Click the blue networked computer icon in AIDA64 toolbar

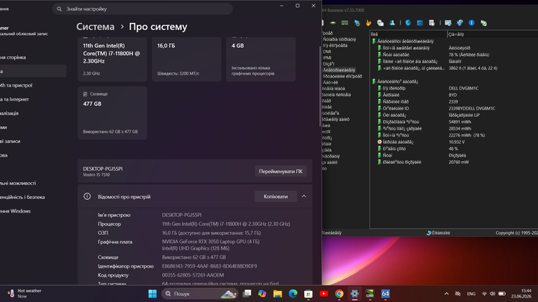[357, 23]
